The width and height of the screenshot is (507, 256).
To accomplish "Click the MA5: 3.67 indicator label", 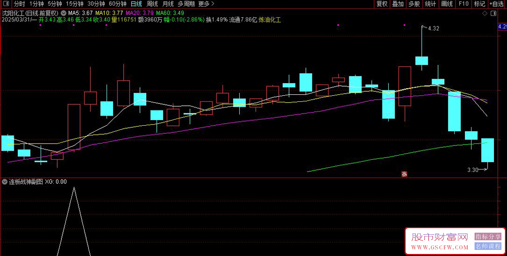I will click(x=81, y=13).
